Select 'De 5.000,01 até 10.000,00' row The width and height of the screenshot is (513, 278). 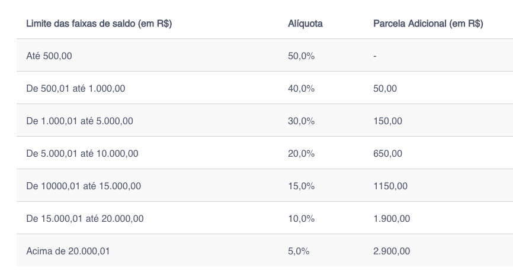tap(265, 153)
